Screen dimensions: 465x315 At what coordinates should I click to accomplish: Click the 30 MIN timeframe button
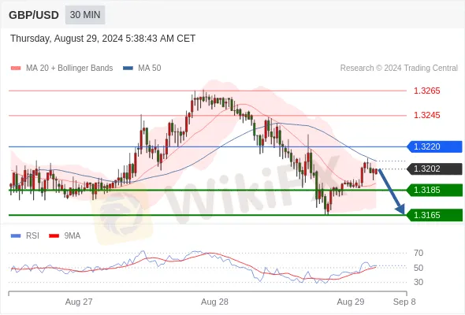click(85, 15)
